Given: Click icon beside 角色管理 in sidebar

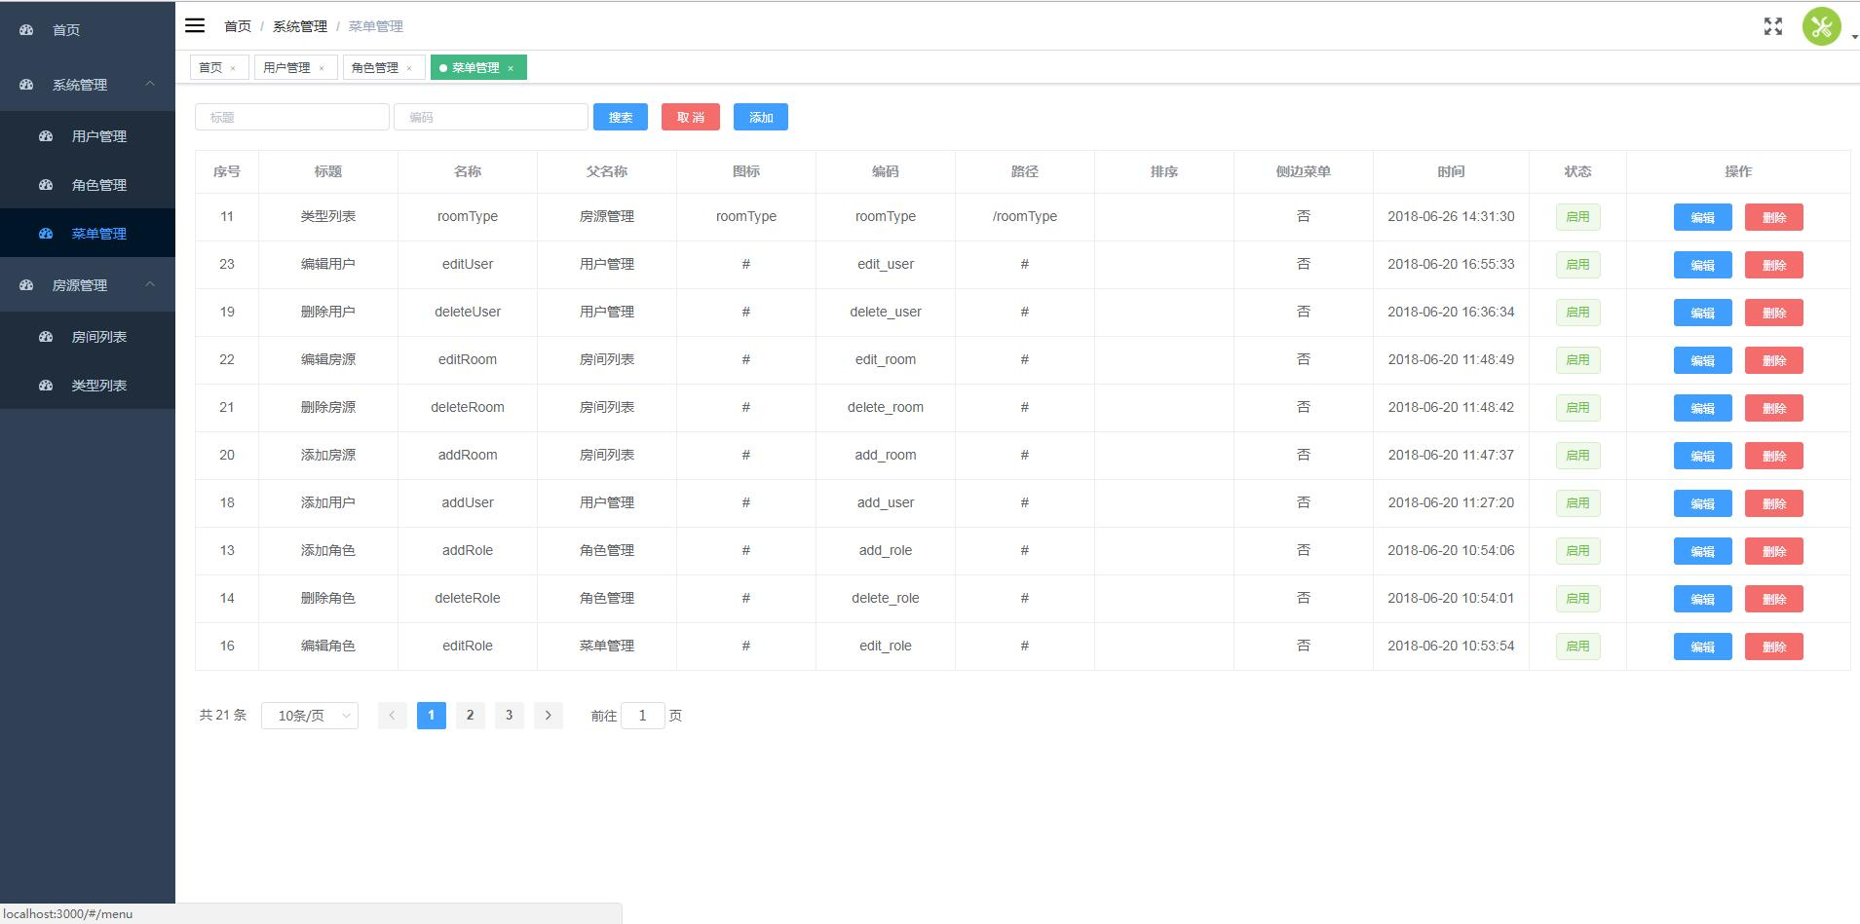Looking at the screenshot, I should [x=46, y=185].
